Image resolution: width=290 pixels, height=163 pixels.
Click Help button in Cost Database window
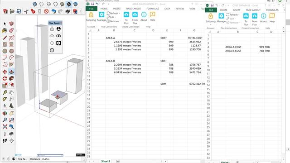(x=272, y=18)
